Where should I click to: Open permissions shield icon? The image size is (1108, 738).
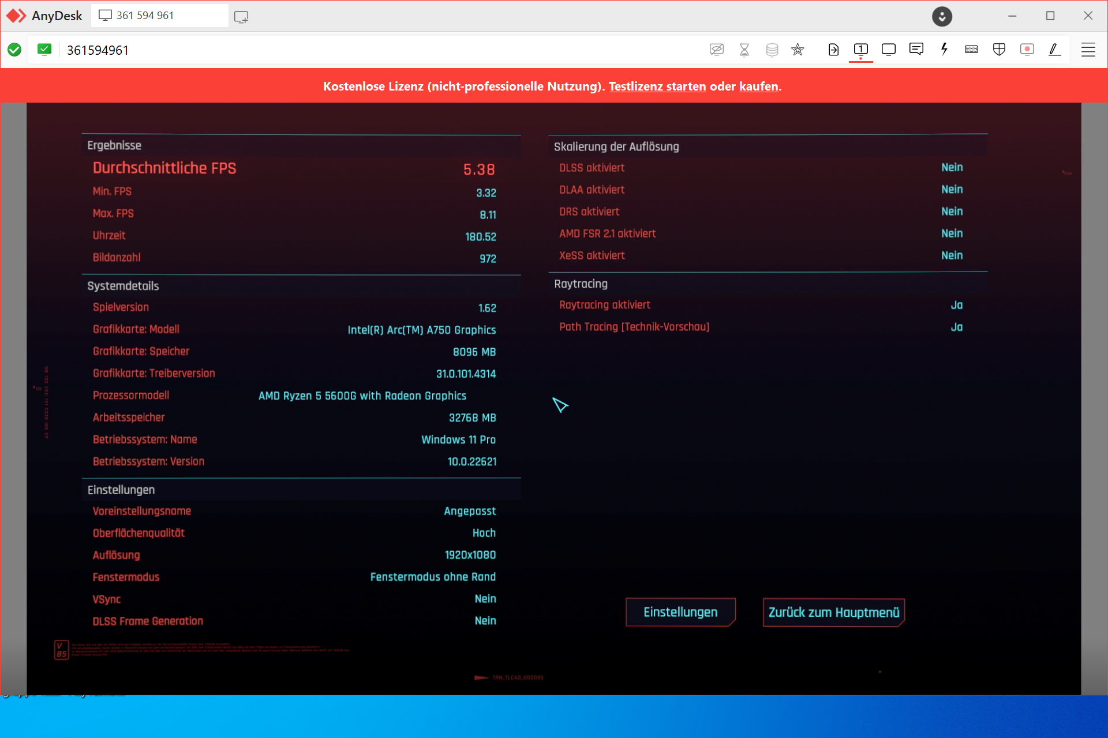click(x=999, y=50)
